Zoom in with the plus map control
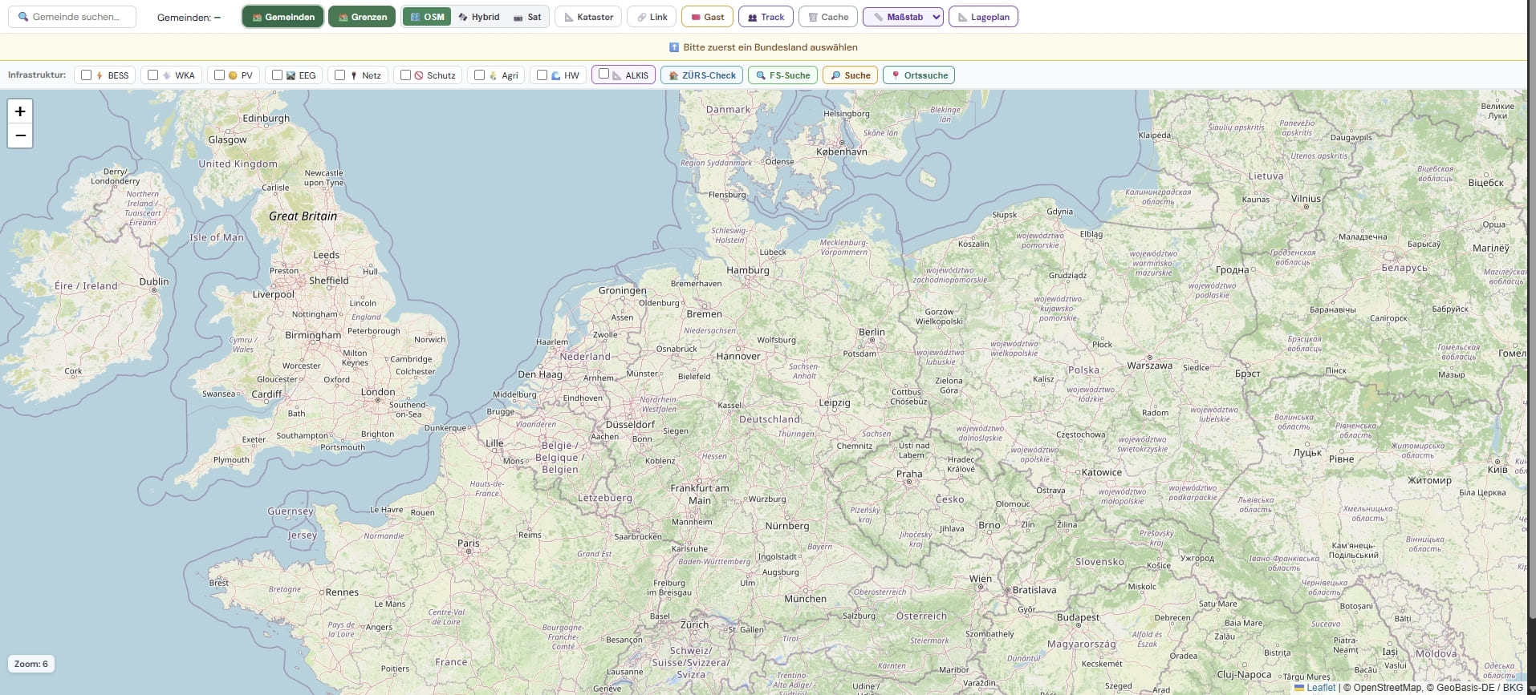 coord(20,111)
